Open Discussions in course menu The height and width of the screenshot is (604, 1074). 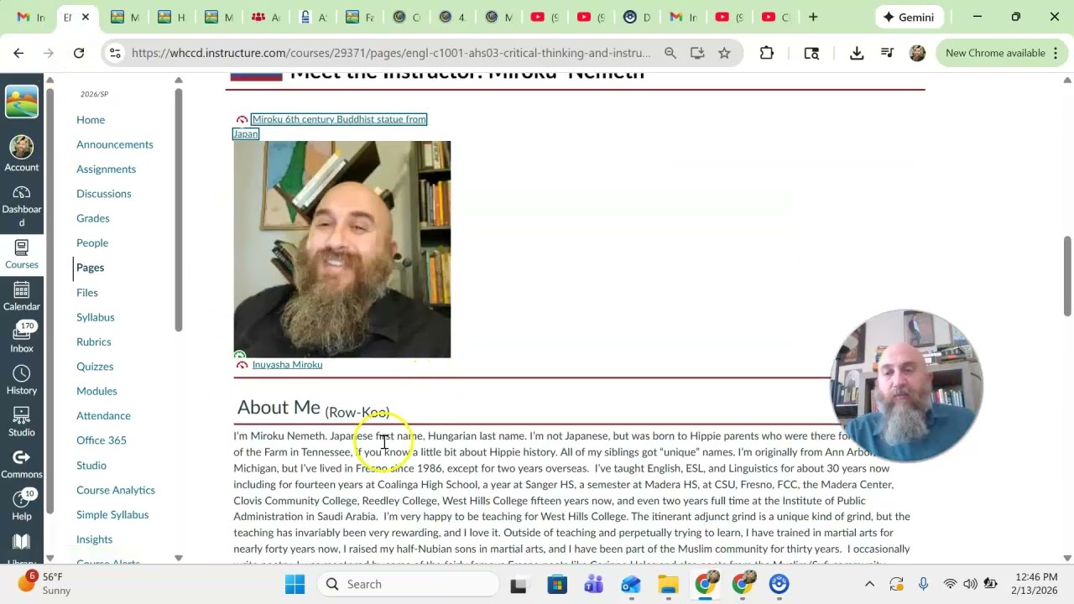(x=104, y=194)
